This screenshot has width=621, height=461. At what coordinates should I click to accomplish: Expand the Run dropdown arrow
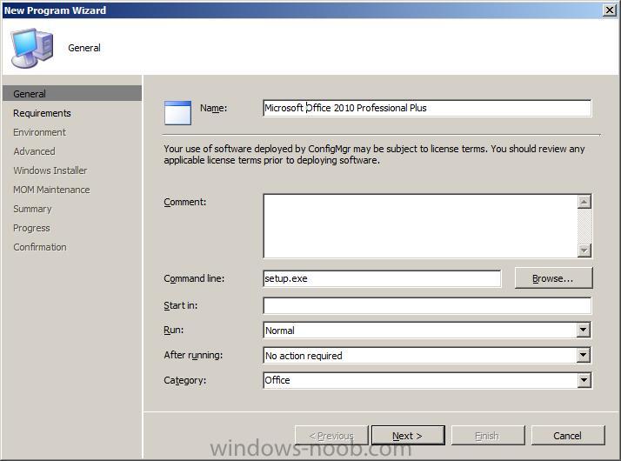click(583, 330)
